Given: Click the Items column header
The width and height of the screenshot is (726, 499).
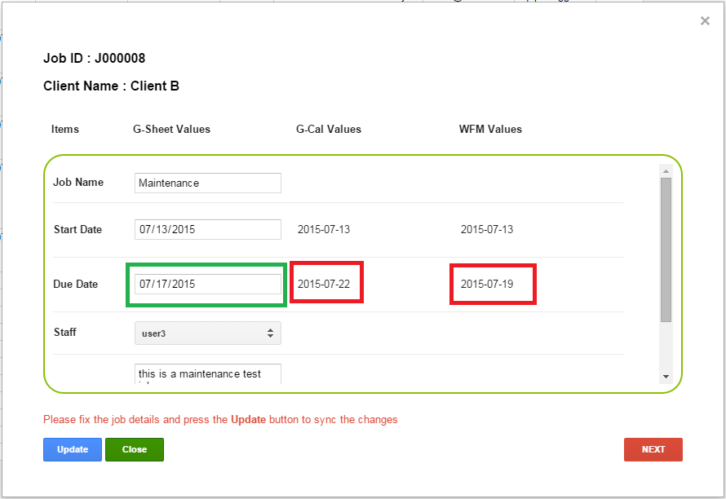Looking at the screenshot, I should tap(64, 129).
